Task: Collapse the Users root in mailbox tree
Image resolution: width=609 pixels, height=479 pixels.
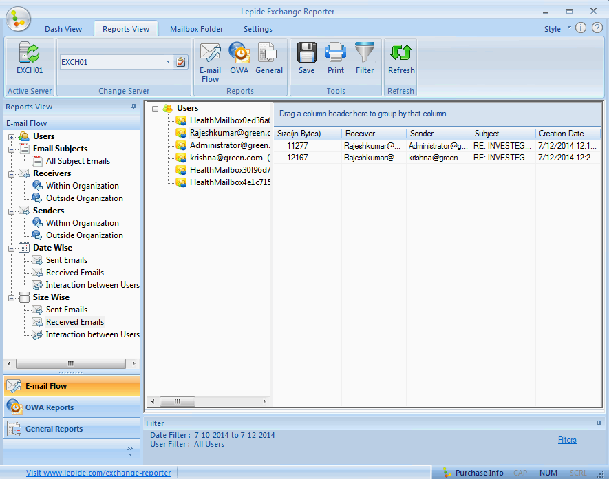Action: coord(155,109)
